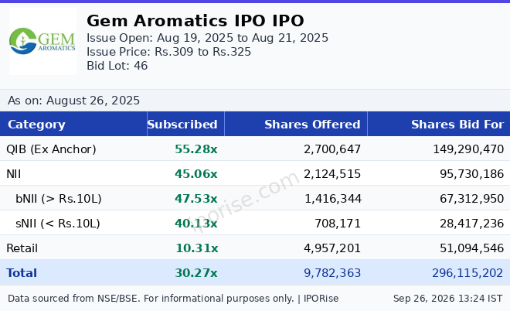This screenshot has height=311, width=510.
Task: Select the sNII (< Rs.10L) row label
Action: pyautogui.click(x=58, y=224)
